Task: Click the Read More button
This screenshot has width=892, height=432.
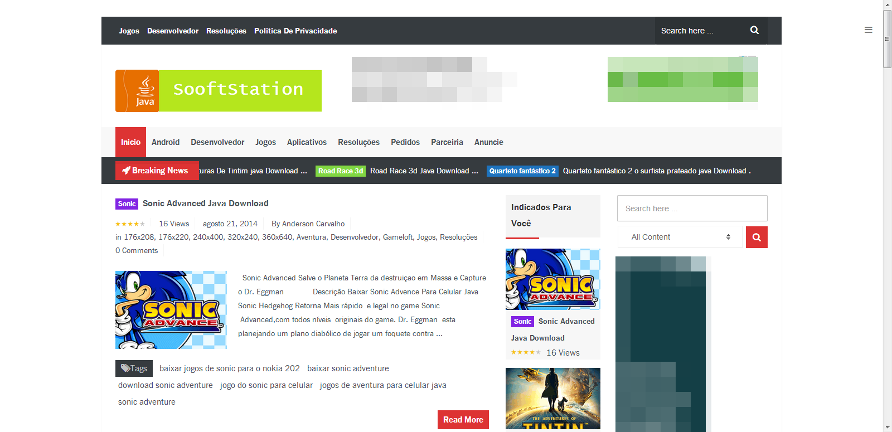Action: (463, 420)
